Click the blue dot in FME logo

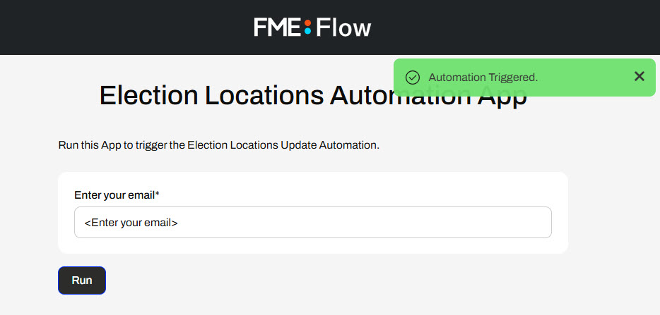[x=307, y=31]
